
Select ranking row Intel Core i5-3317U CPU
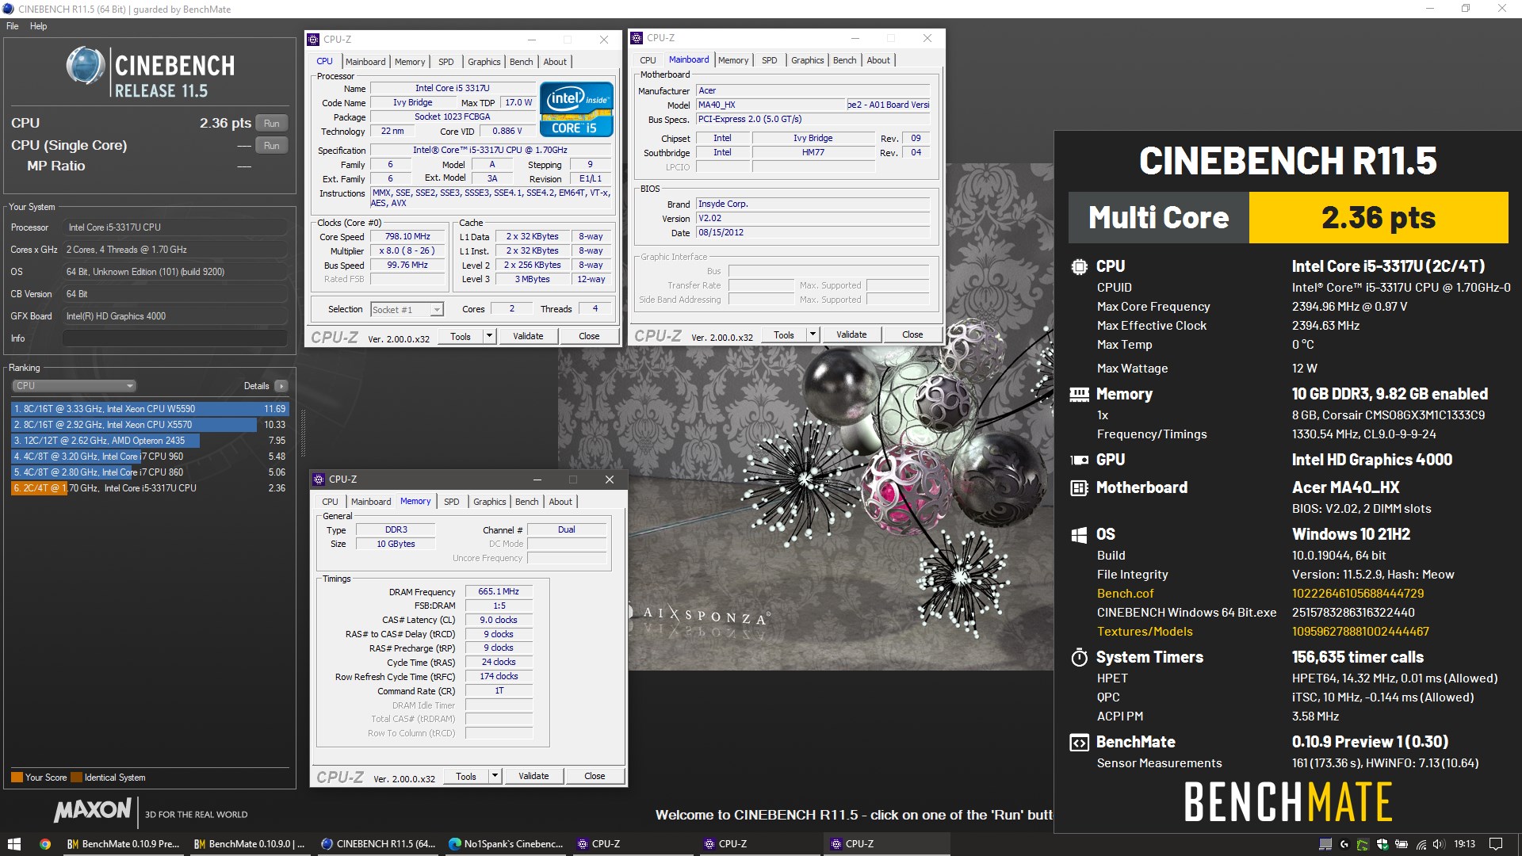pyautogui.click(x=150, y=488)
